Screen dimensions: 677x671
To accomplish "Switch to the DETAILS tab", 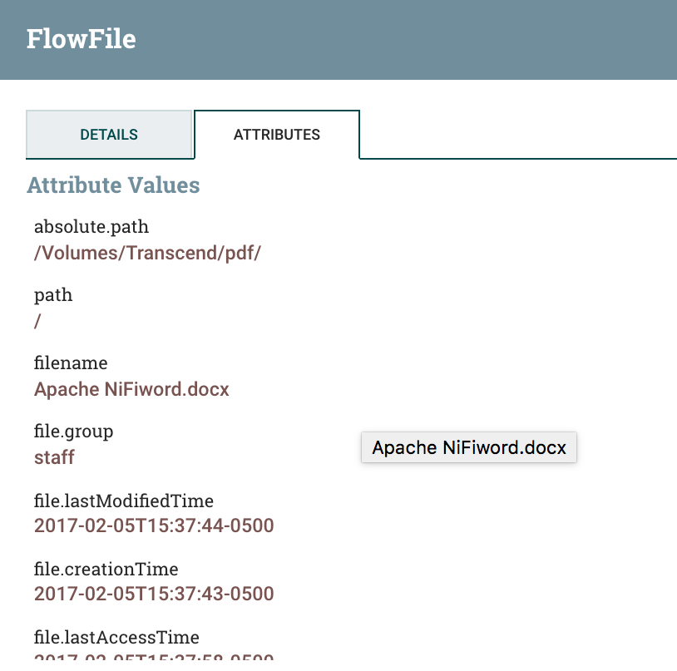I will click(x=109, y=135).
